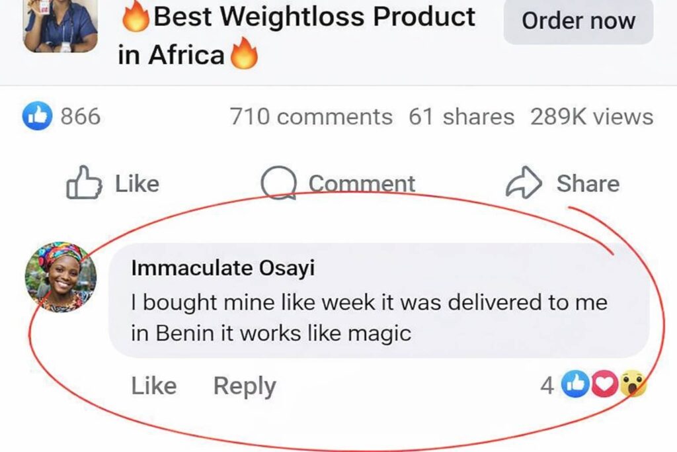Open the advertiser's profile picture thumbnail
The image size is (677, 452).
click(60, 25)
